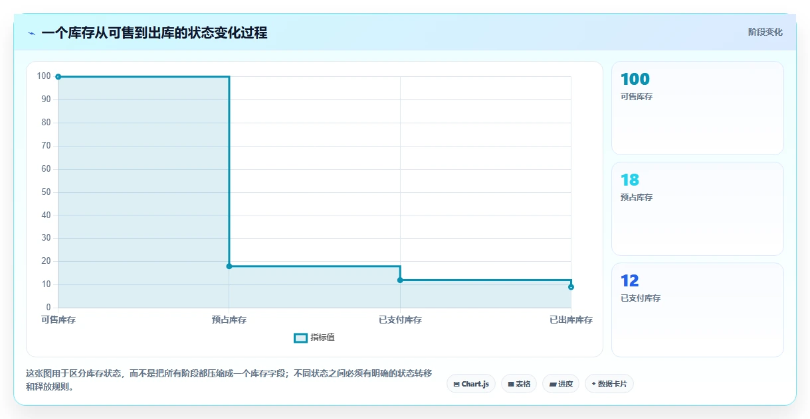Click the 18 value in 预占库存 card
810x419 pixels.
coord(630,180)
